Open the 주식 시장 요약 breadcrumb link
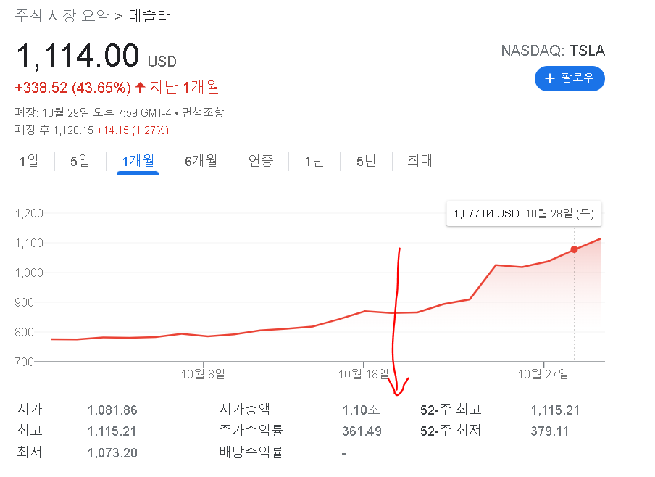655x477 pixels. [62, 16]
